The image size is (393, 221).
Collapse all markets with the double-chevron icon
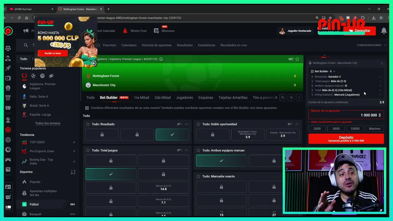coord(299,98)
